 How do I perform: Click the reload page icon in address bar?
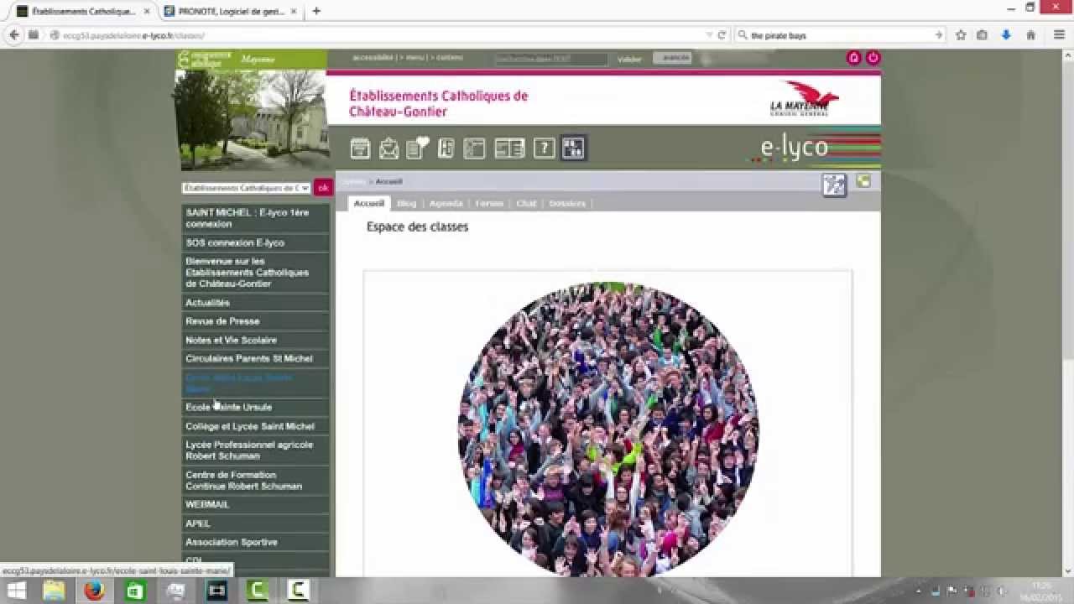click(x=722, y=35)
